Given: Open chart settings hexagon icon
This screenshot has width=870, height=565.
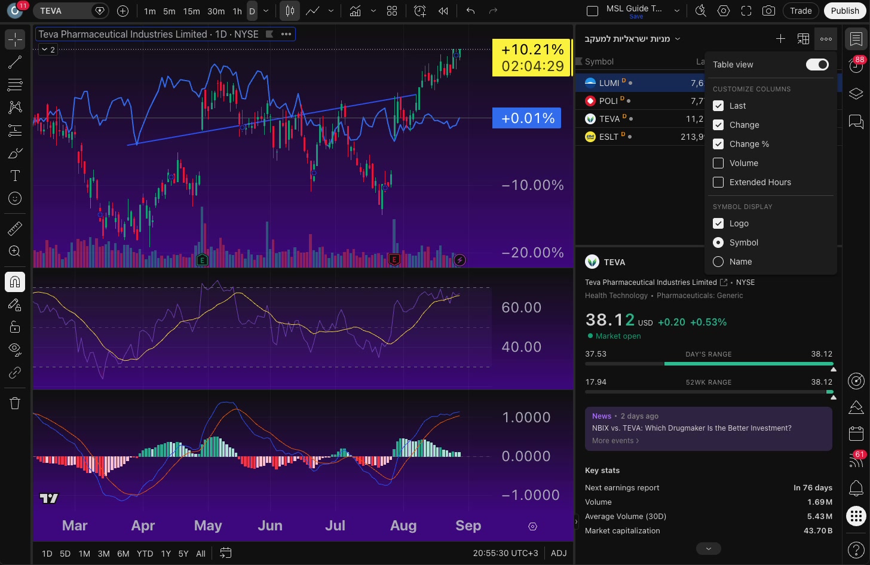Looking at the screenshot, I should coord(724,11).
